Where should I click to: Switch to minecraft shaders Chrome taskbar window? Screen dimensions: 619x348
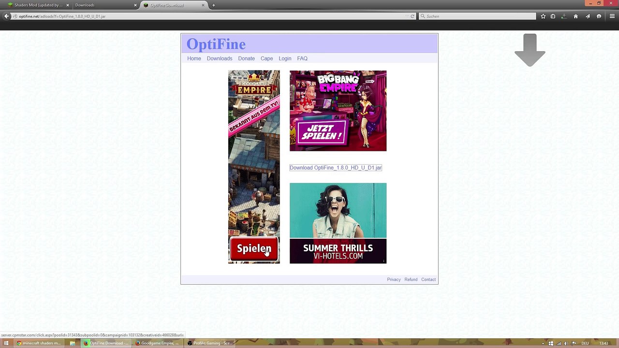pyautogui.click(x=39, y=343)
